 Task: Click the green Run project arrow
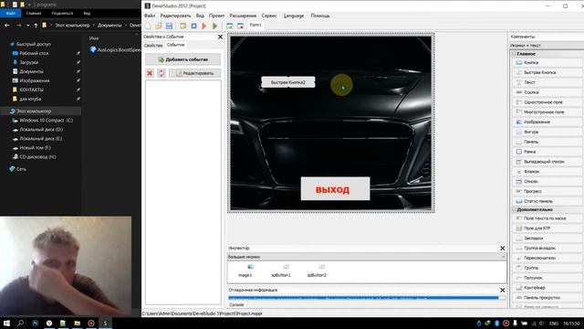coord(215,26)
